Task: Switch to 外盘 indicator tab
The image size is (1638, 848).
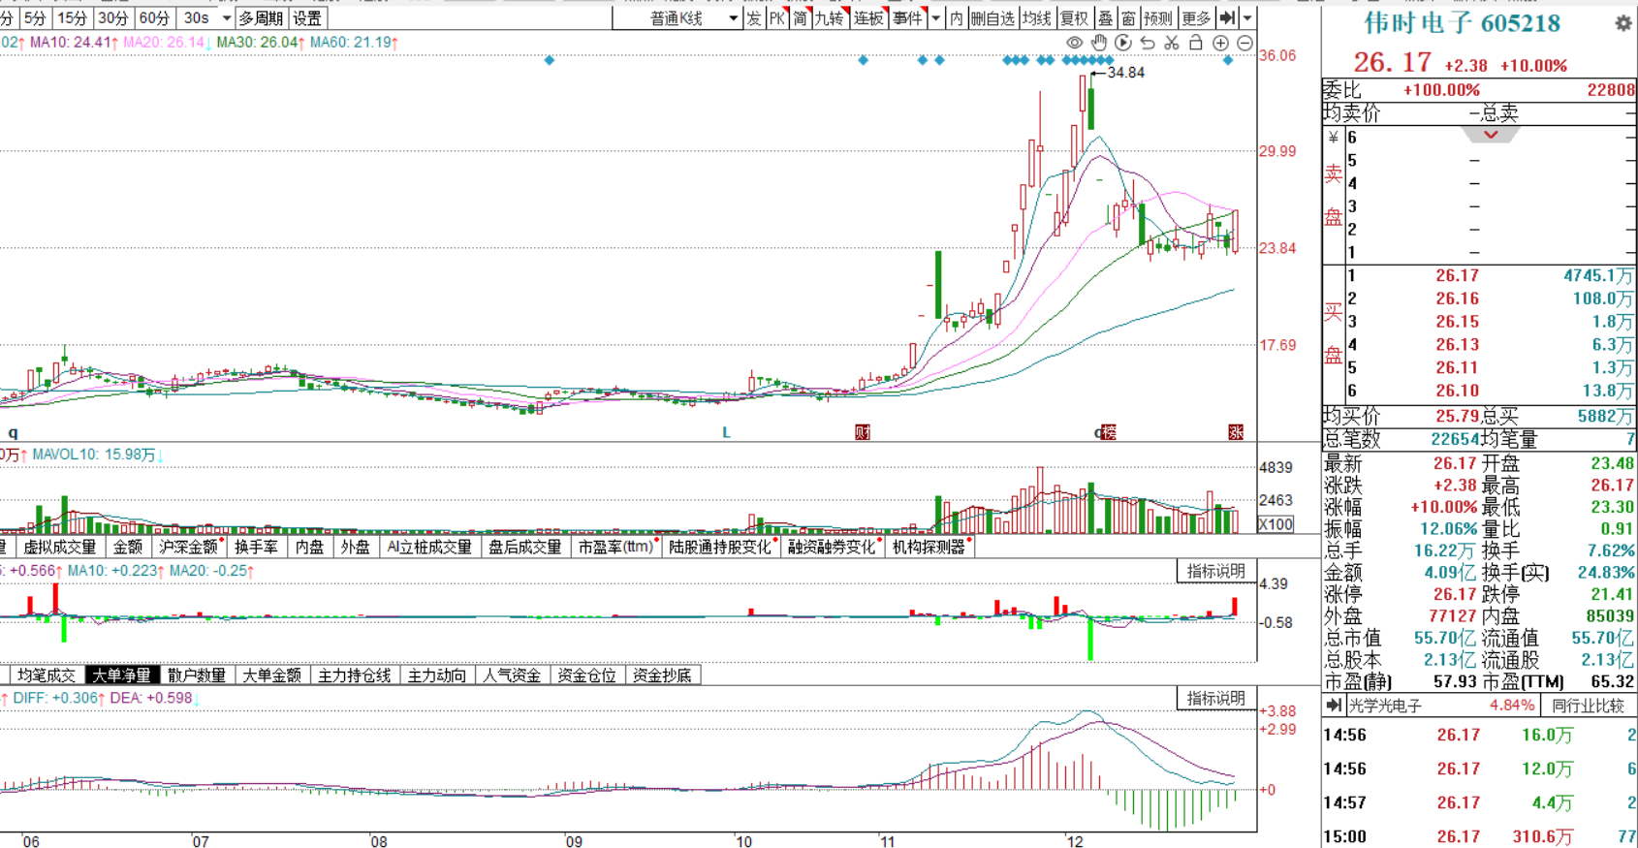Action: tap(356, 547)
